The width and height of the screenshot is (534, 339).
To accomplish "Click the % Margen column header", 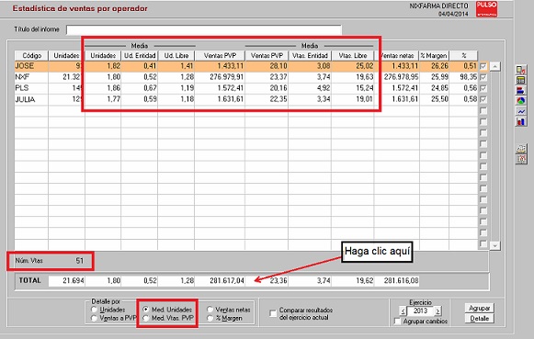I will click(434, 55).
